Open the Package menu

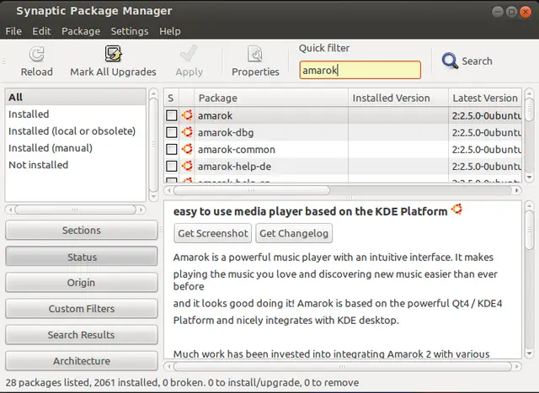(x=81, y=31)
